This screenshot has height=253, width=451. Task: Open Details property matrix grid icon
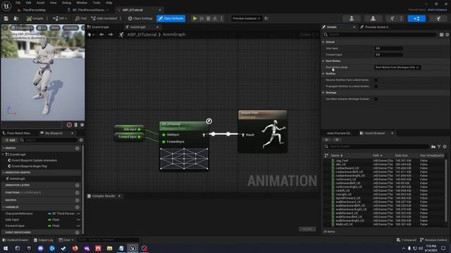[x=441, y=34]
